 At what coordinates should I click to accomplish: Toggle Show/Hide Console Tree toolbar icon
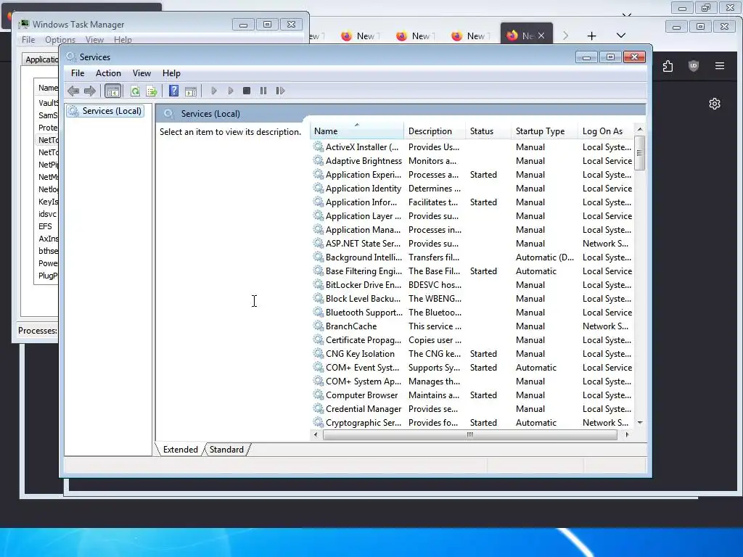112,91
